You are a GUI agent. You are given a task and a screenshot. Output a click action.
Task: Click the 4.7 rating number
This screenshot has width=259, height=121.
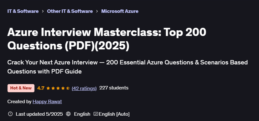(41, 88)
